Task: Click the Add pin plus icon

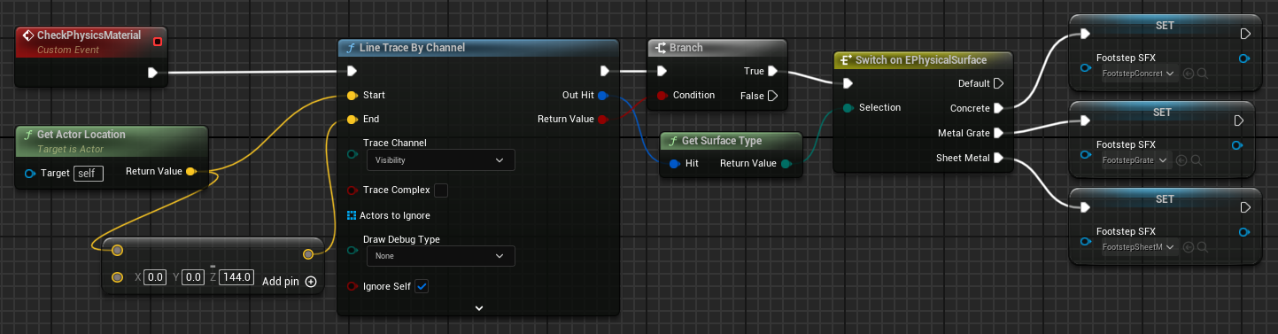Action: [311, 282]
